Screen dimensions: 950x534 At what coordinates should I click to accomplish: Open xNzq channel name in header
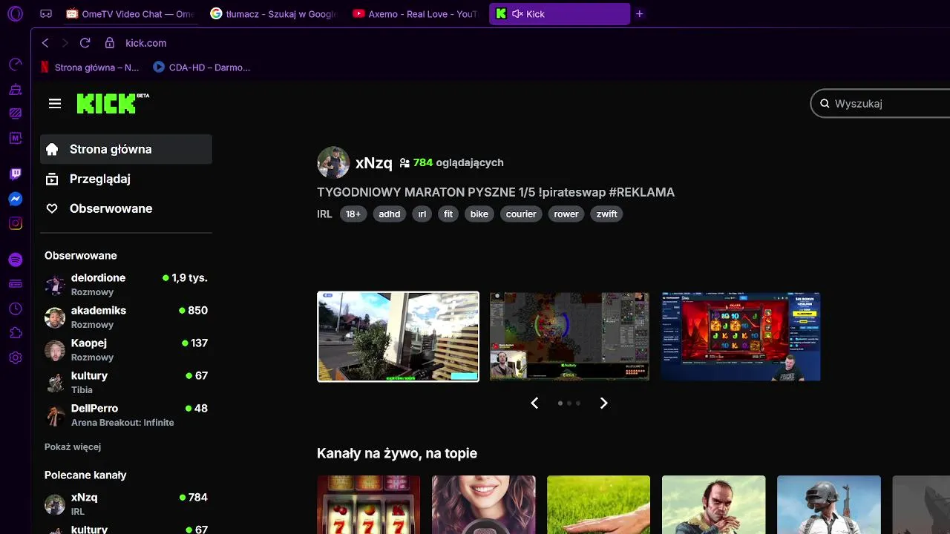[x=374, y=163]
